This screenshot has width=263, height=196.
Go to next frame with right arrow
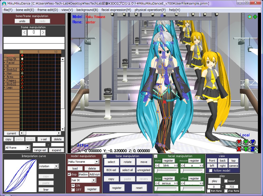(43, 32)
